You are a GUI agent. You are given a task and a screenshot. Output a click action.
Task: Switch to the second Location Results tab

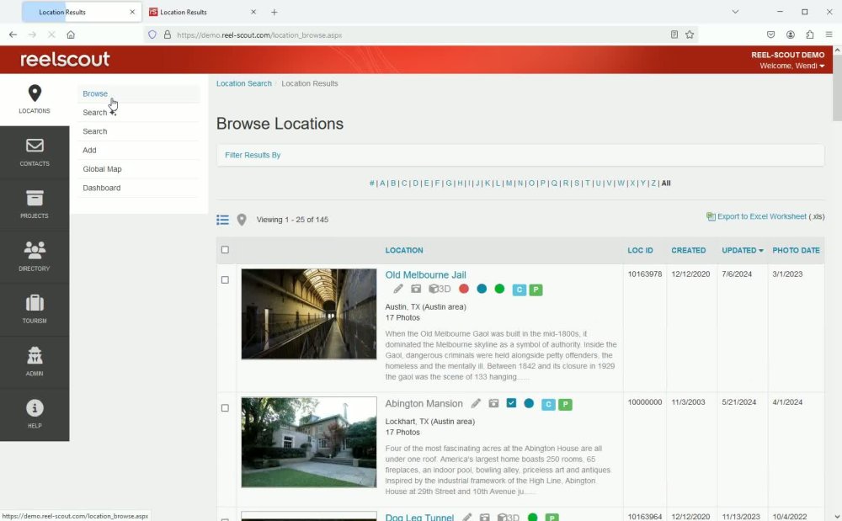click(202, 12)
